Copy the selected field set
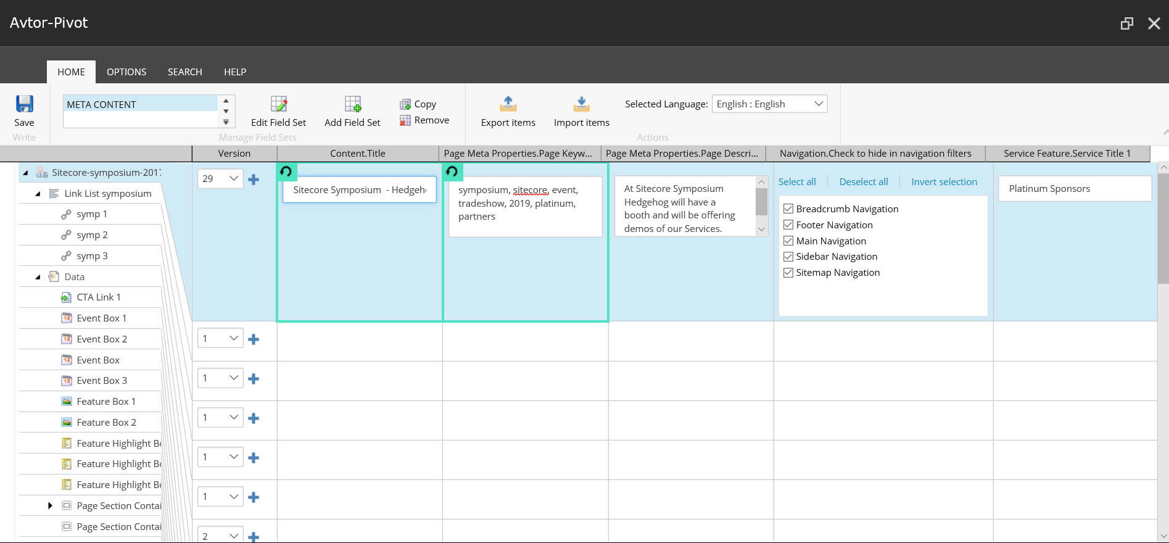Screen dimensions: 1169x543 (x=418, y=104)
